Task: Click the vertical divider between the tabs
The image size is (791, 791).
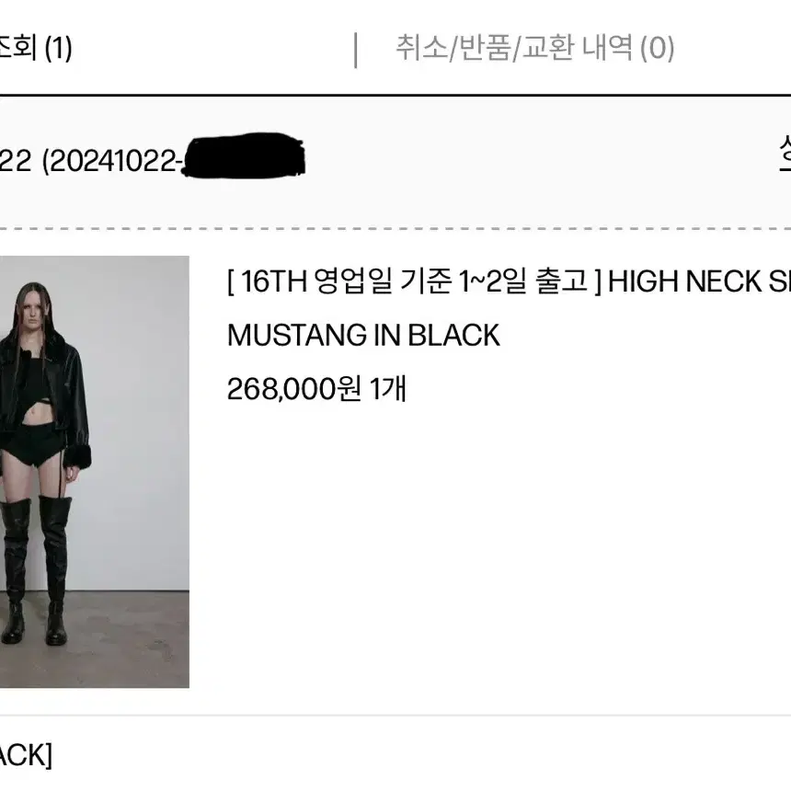Action: coord(356,50)
